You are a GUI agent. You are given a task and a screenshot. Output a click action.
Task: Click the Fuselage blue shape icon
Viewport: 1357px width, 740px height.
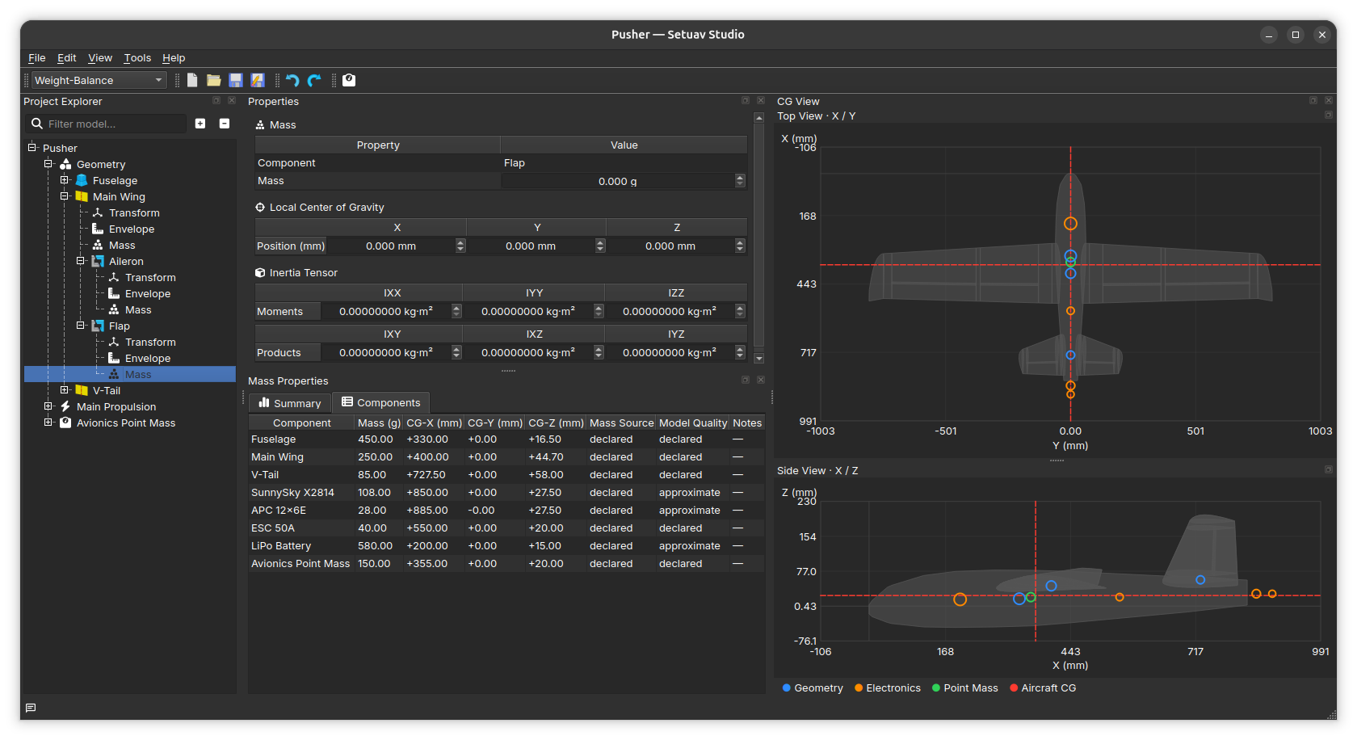(82, 180)
